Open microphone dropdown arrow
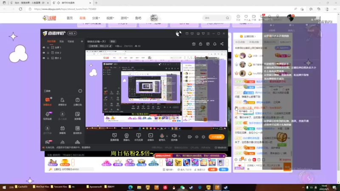The height and width of the screenshot is (191, 340). pos(167,136)
